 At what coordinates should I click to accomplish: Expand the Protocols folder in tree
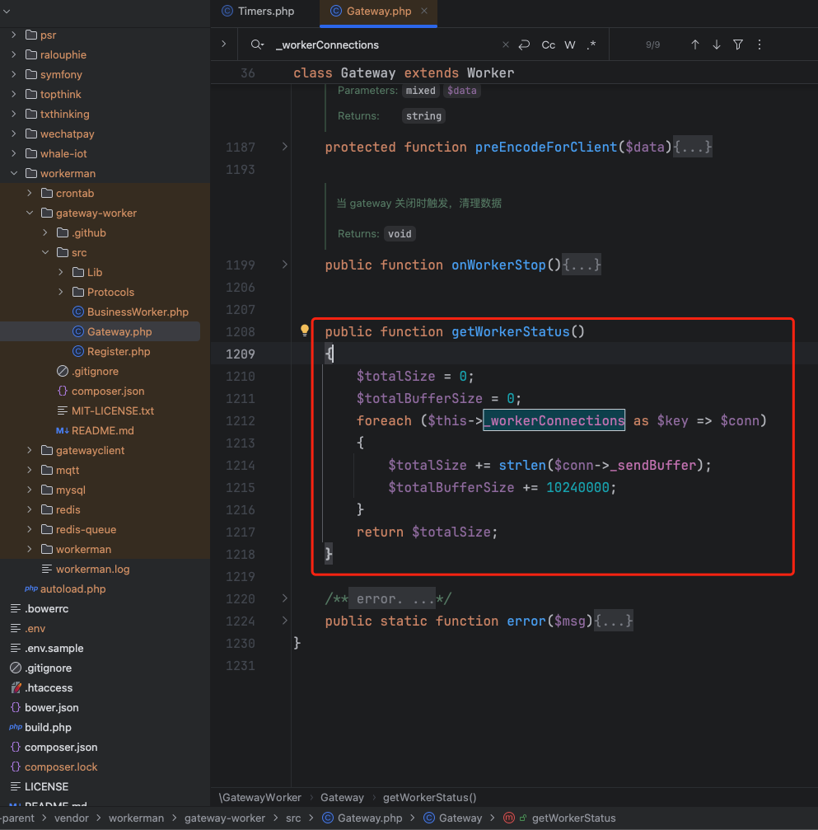point(61,292)
